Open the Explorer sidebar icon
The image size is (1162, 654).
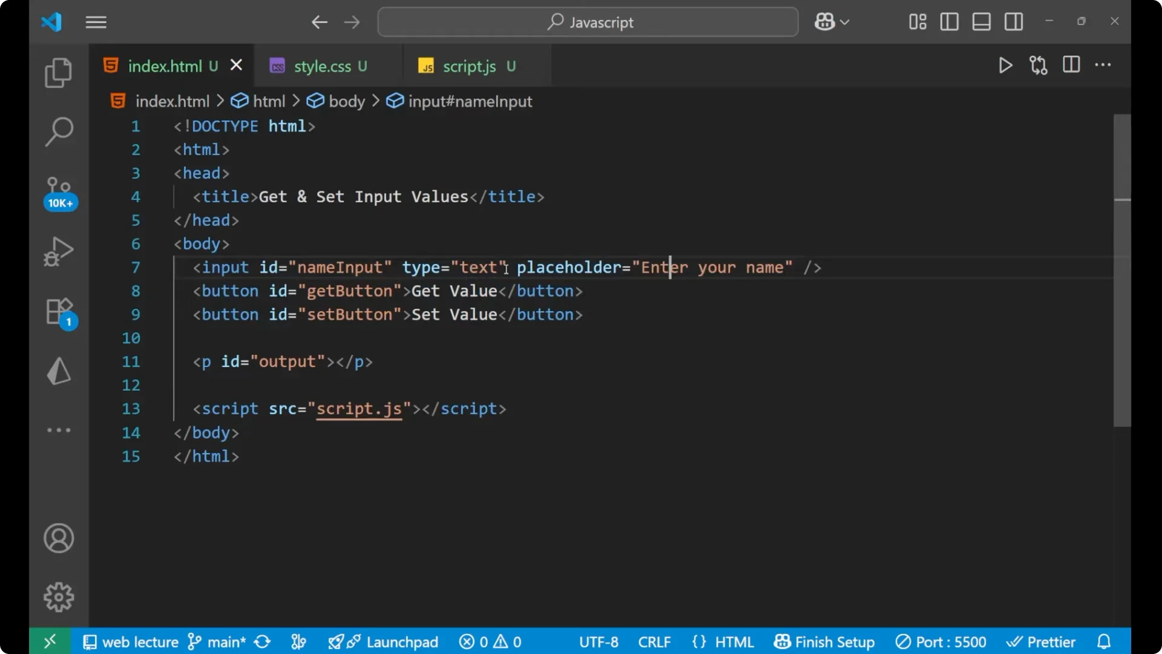point(58,72)
